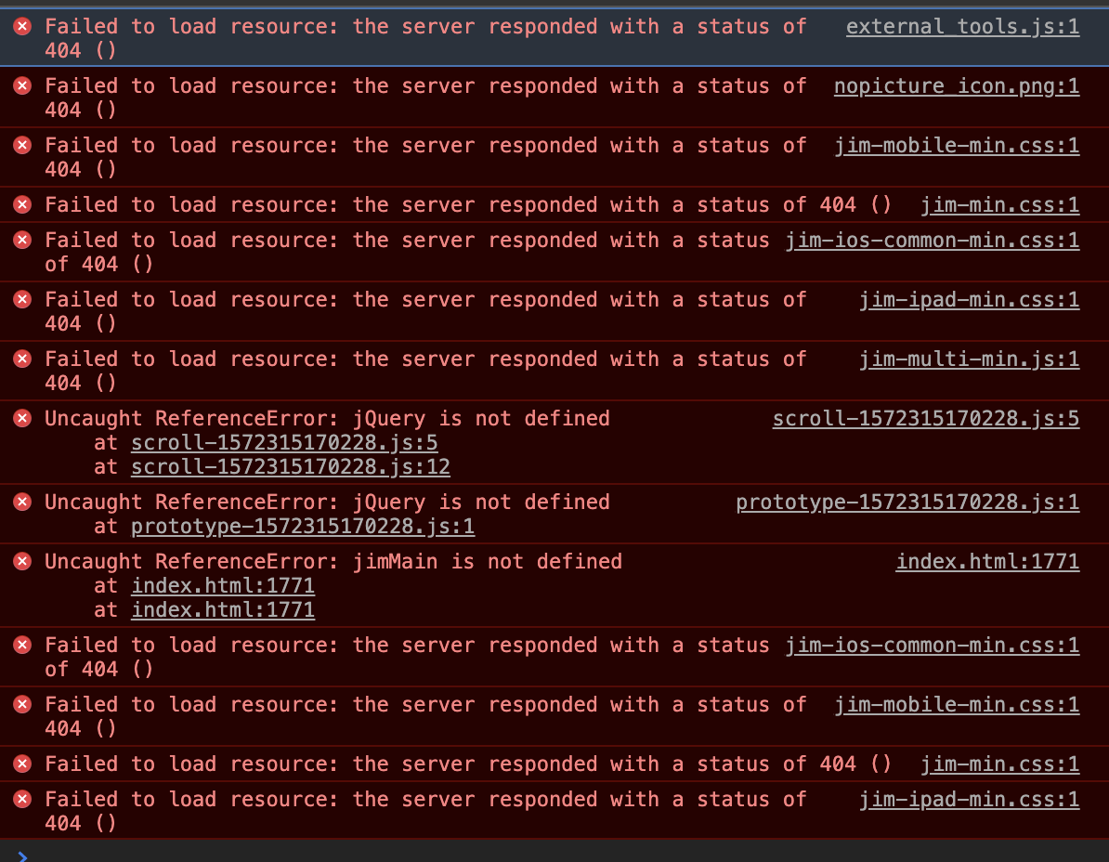This screenshot has height=862, width=1109.
Task: Click the error icon beside the jimMain ReferenceError
Action: pyautogui.click(x=23, y=562)
